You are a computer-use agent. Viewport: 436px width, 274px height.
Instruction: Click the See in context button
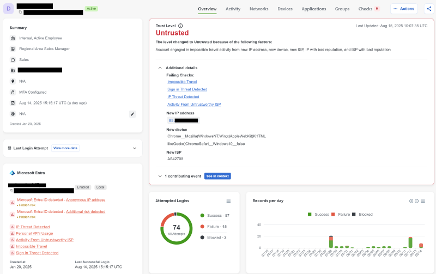[x=217, y=176]
